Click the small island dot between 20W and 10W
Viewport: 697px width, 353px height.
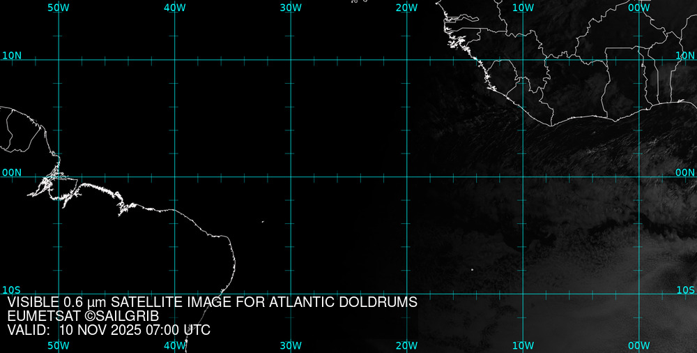pyautogui.click(x=472, y=270)
